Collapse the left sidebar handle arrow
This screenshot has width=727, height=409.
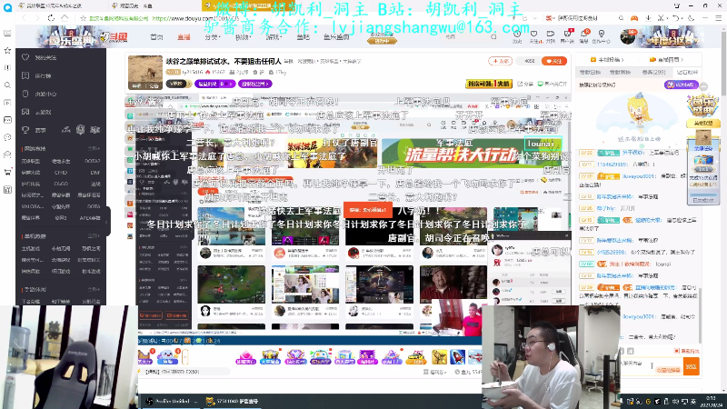[107, 222]
